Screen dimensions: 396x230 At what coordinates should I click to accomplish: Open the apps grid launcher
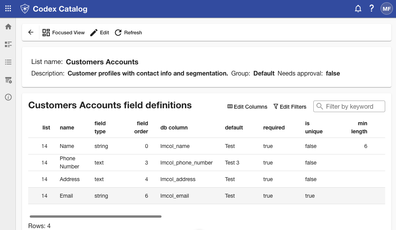coord(8,8)
